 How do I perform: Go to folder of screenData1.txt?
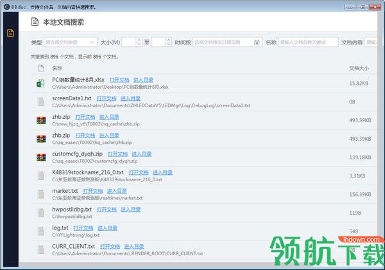click(130, 98)
